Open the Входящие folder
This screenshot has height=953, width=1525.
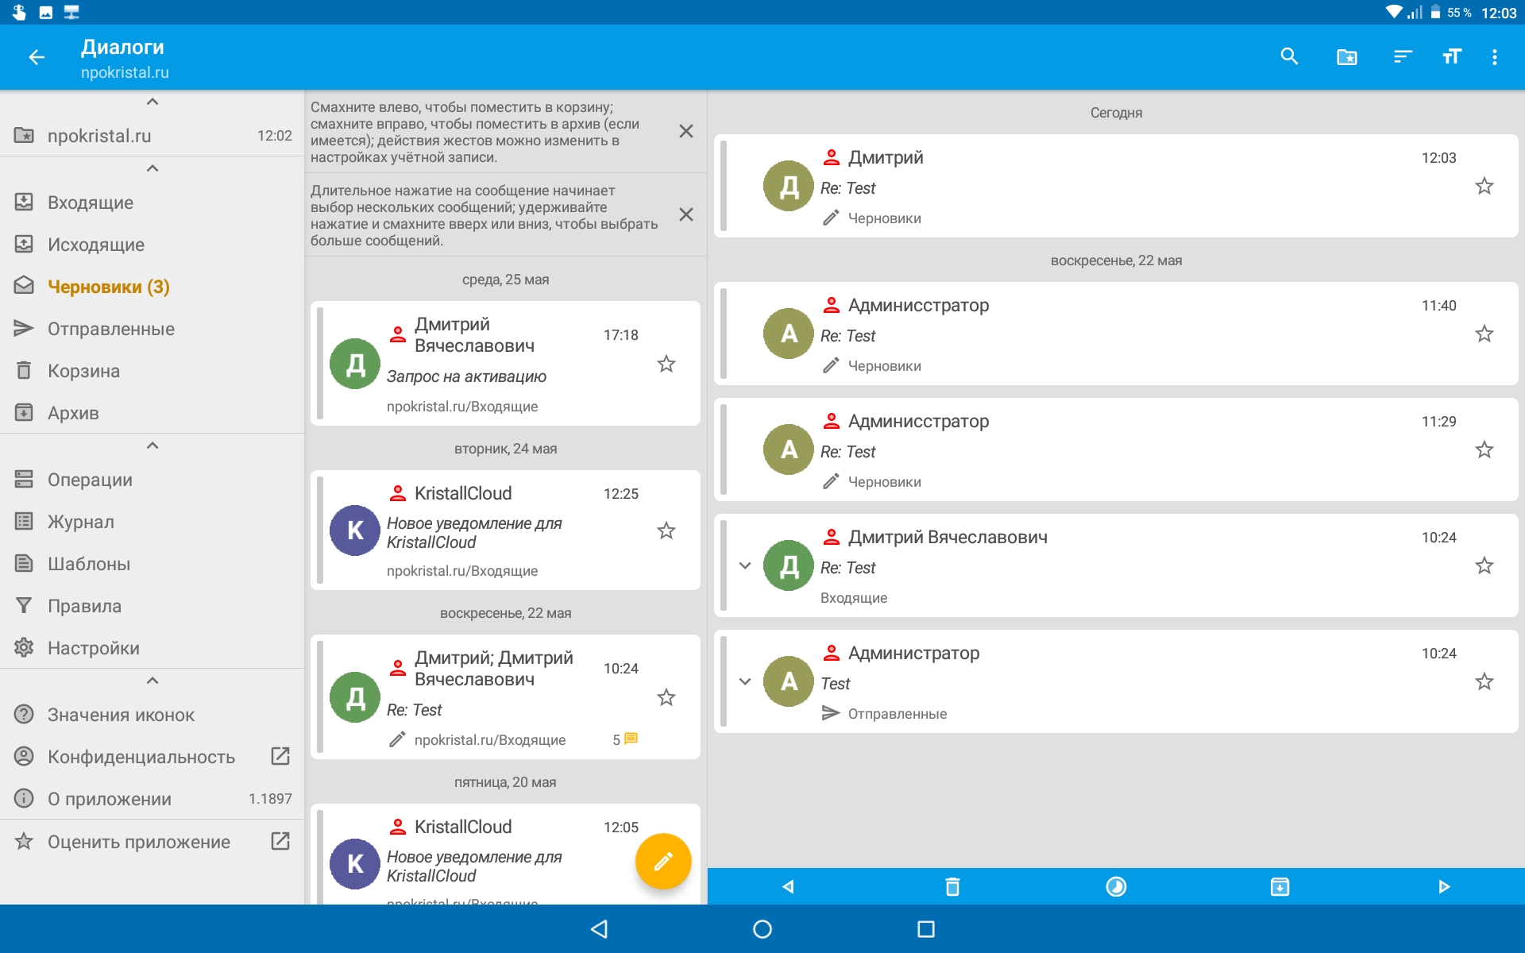(91, 203)
